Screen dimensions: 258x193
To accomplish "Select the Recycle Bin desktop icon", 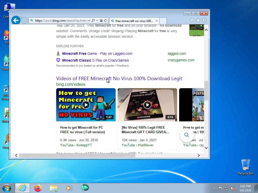I will point(245,167).
